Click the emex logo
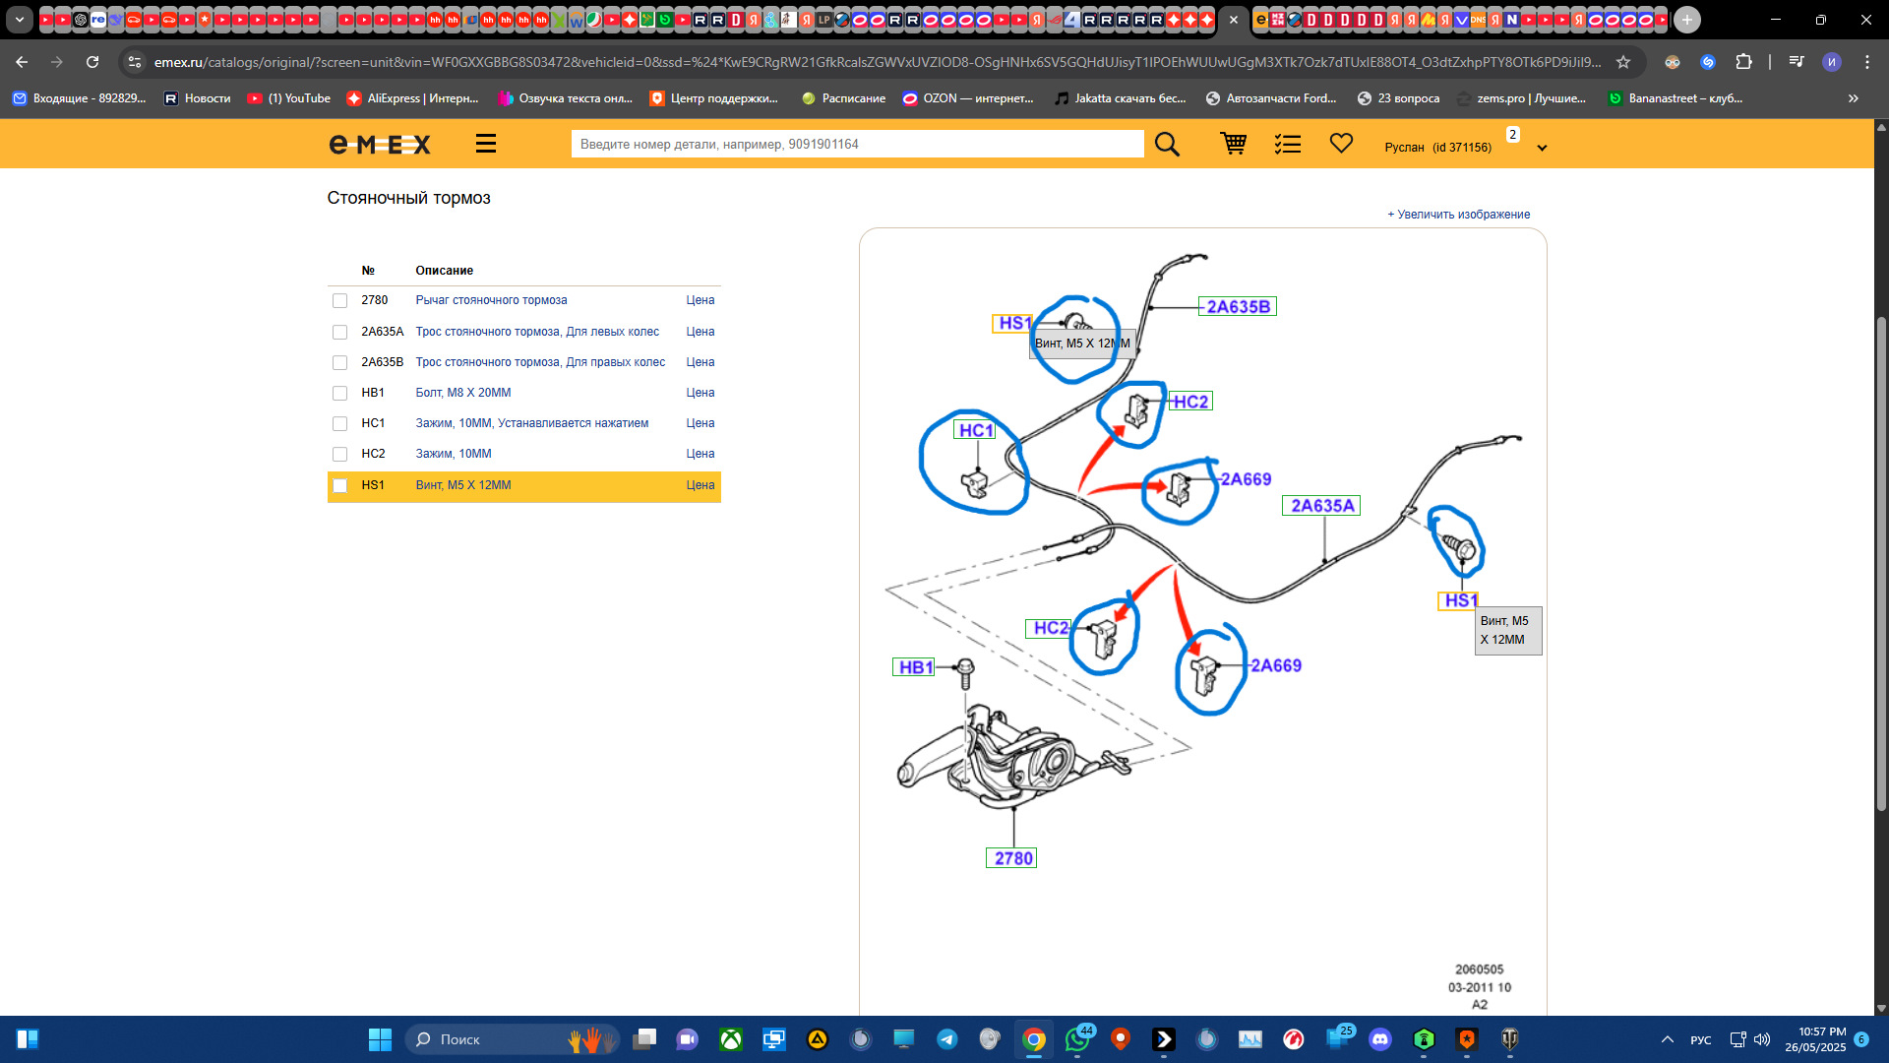1889x1063 pixels. pyautogui.click(x=380, y=145)
